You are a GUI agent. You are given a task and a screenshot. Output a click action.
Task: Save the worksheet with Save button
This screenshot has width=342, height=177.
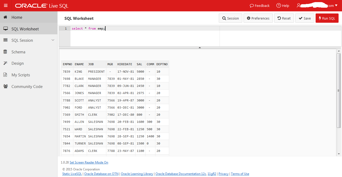pos(305,18)
